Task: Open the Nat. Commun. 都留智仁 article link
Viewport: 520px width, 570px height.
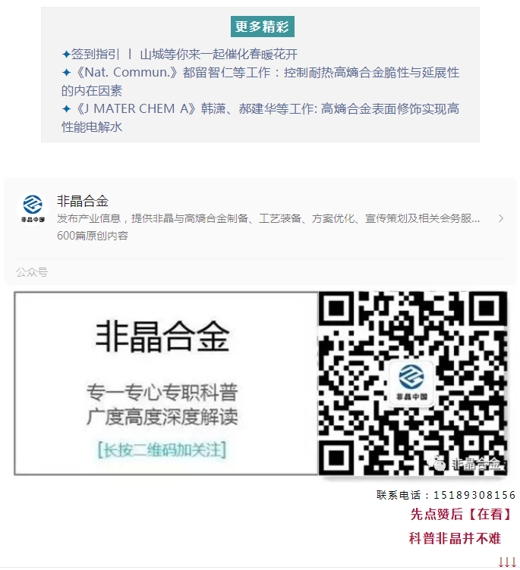Action: (x=260, y=81)
